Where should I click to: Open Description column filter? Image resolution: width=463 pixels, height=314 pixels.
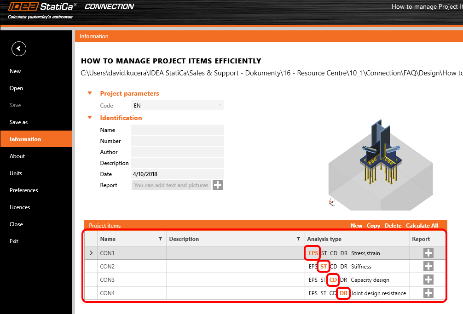pyautogui.click(x=298, y=239)
